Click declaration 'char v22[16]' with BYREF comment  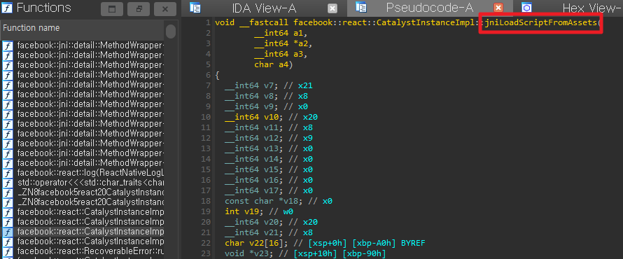[325, 243]
